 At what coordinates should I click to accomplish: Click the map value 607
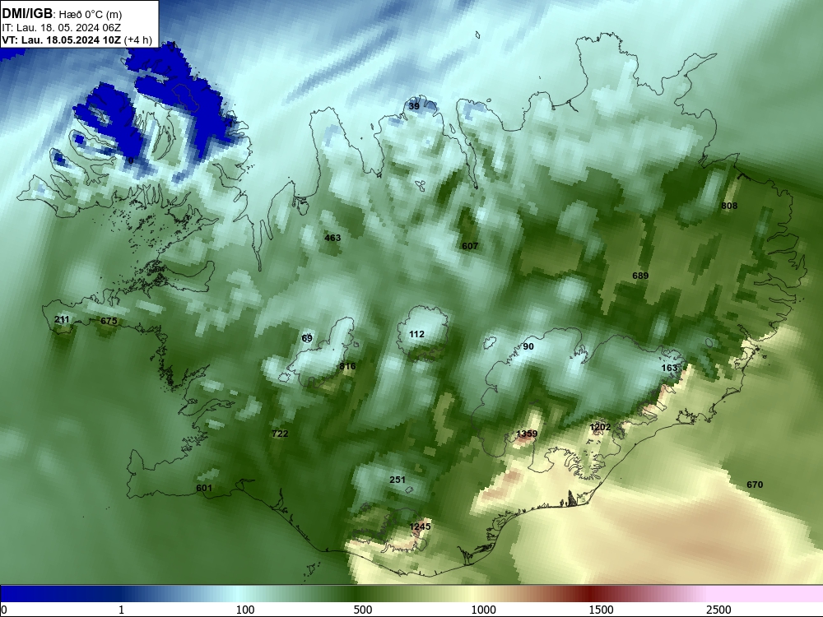coord(470,246)
